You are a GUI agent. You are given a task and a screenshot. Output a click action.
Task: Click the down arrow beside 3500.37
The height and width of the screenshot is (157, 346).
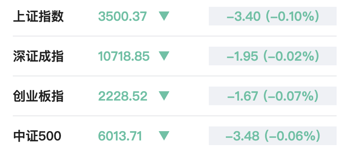click(x=164, y=16)
